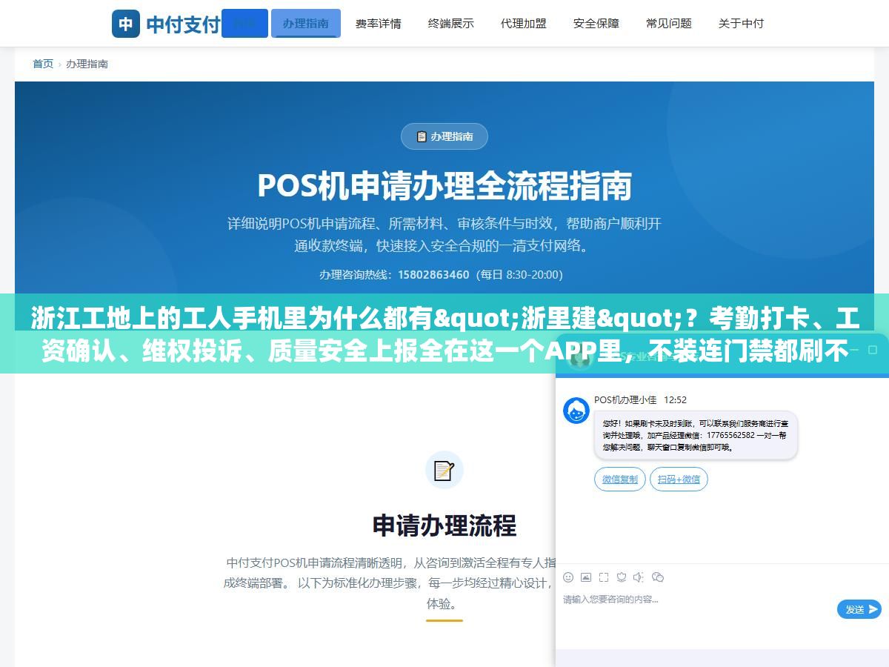889x667 pixels.
Task: Click the 办理指南 breadcrumb text
Action: 87,64
